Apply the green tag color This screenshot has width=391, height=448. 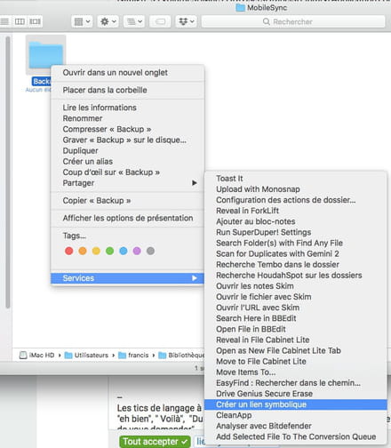pos(109,251)
